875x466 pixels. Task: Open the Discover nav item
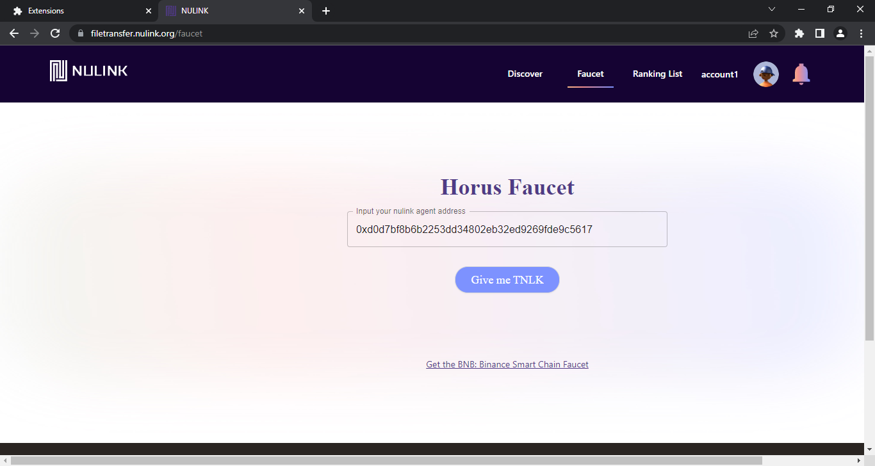pyautogui.click(x=525, y=74)
